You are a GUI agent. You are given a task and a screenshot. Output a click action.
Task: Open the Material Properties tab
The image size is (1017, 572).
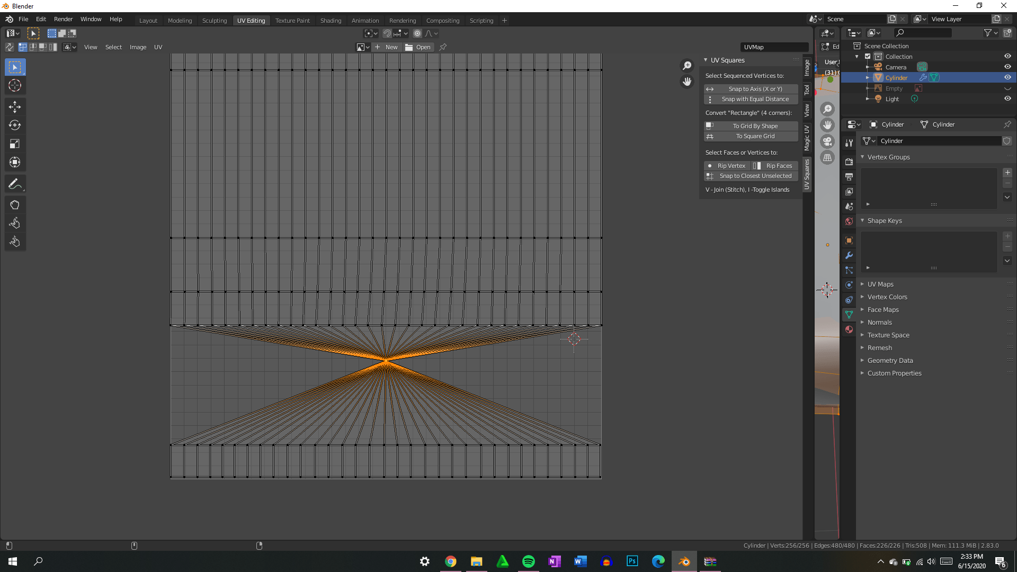coord(849,329)
